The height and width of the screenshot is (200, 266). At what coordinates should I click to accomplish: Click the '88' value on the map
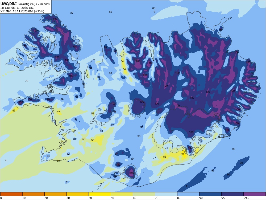tap(110, 73)
